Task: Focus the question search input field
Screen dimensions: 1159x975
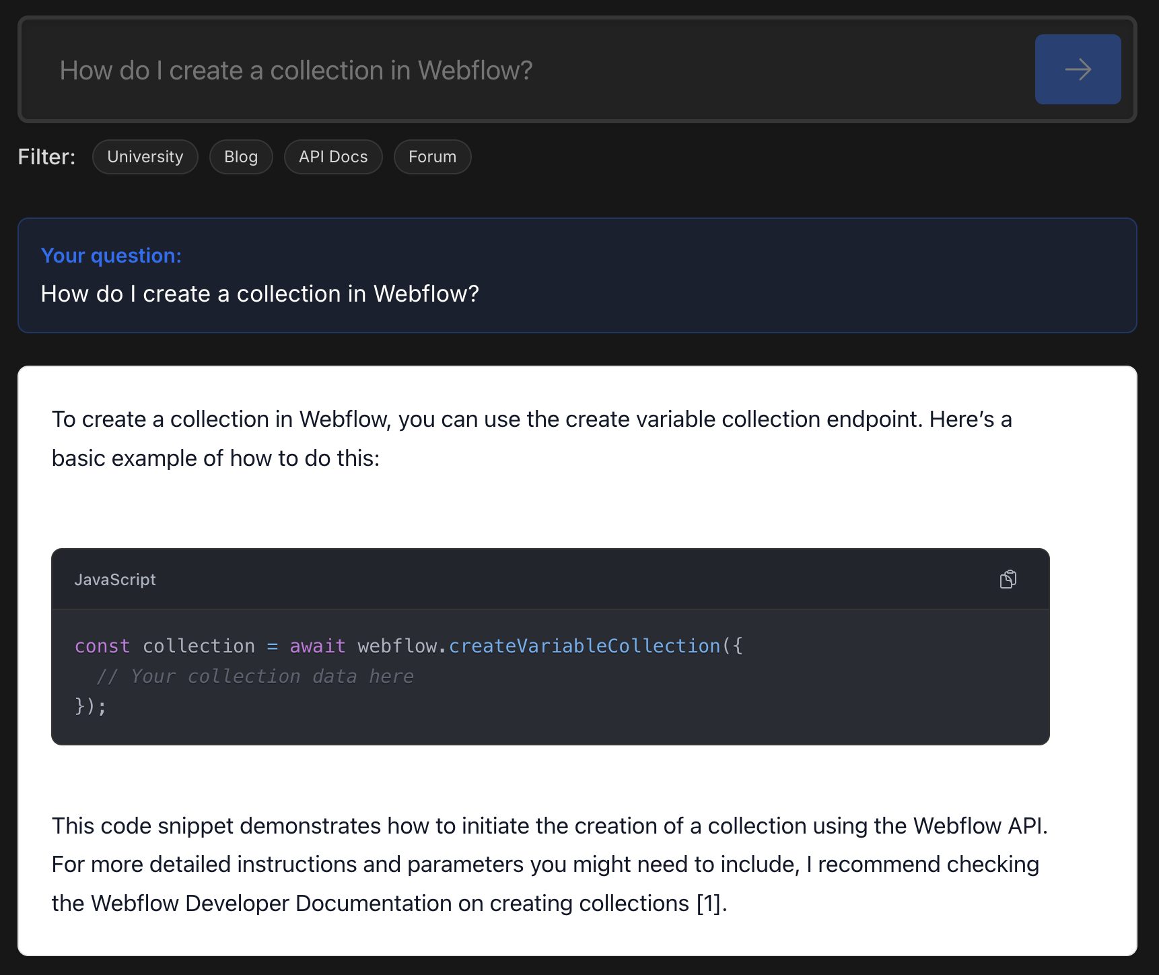Action: 525,70
